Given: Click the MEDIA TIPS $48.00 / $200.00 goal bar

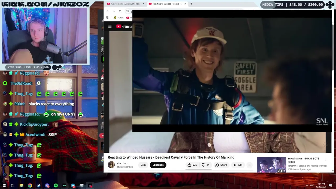Looking at the screenshot, I should click(x=293, y=4).
